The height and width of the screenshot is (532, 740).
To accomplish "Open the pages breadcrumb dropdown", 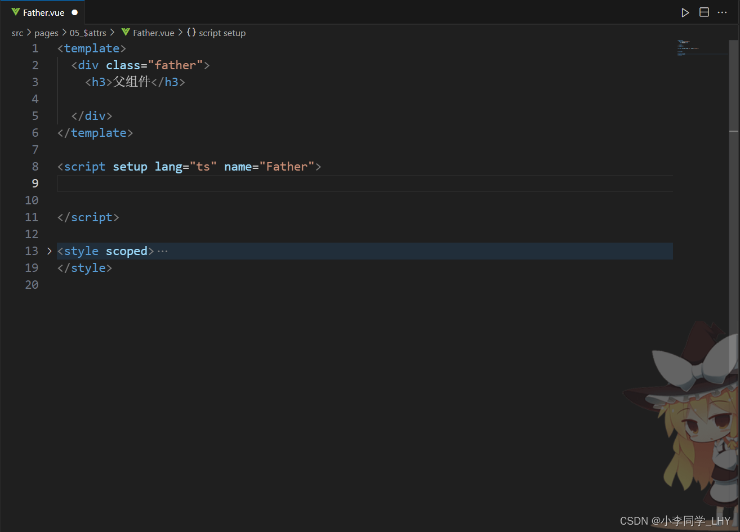I will coord(46,33).
